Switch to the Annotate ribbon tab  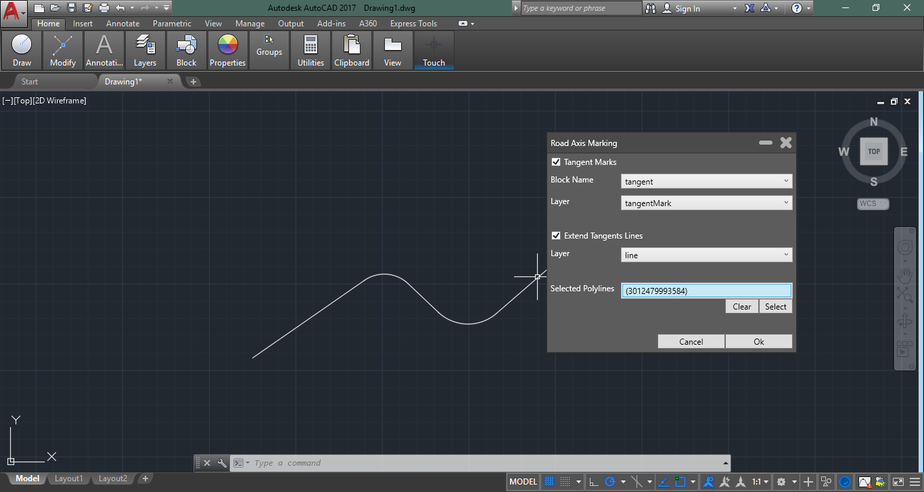point(122,24)
